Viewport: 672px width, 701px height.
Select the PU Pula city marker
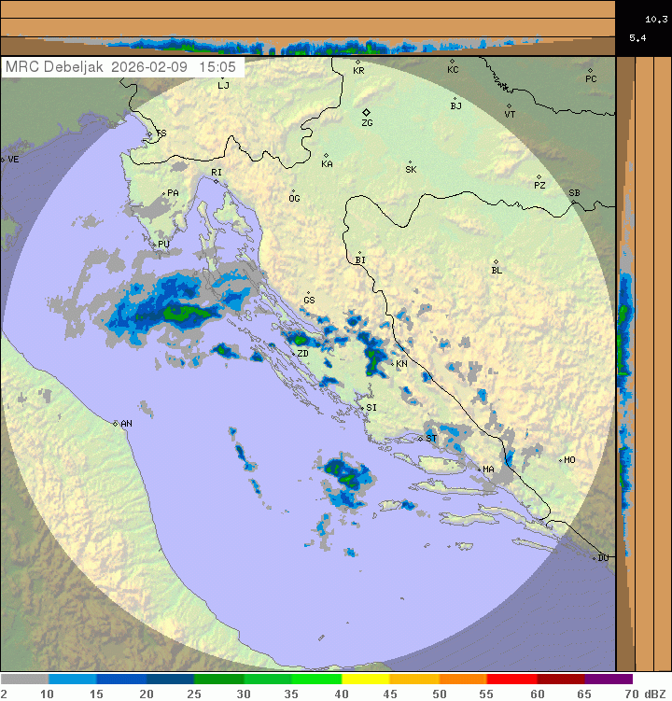pyautogui.click(x=154, y=245)
